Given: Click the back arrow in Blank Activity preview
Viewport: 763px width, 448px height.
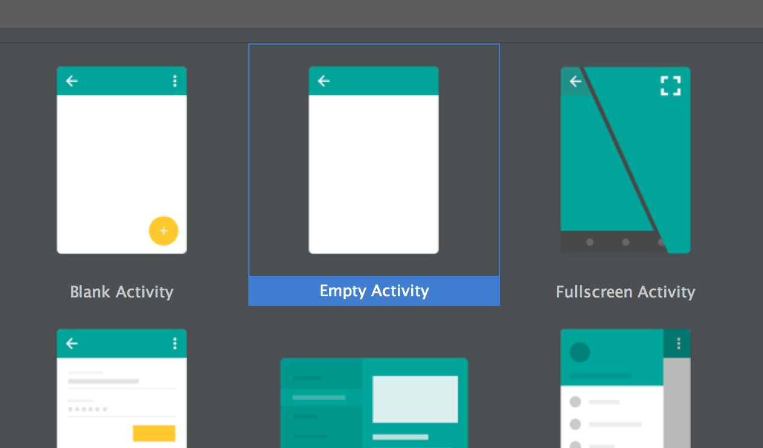Looking at the screenshot, I should 72,81.
